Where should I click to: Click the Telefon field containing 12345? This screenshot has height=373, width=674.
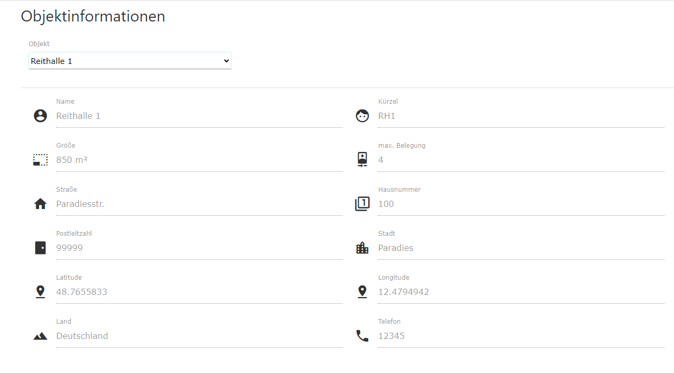[521, 336]
